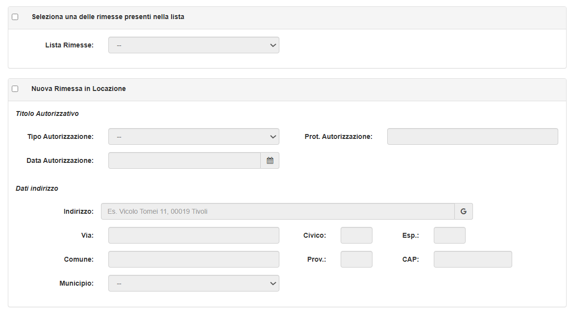Click 'Nuova Rimessa in Locazione' header text
571x315 pixels.
[78, 89]
